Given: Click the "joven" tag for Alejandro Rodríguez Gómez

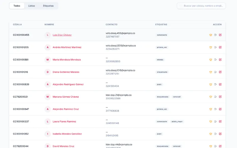Looking at the screenshot, I should [x=159, y=84].
